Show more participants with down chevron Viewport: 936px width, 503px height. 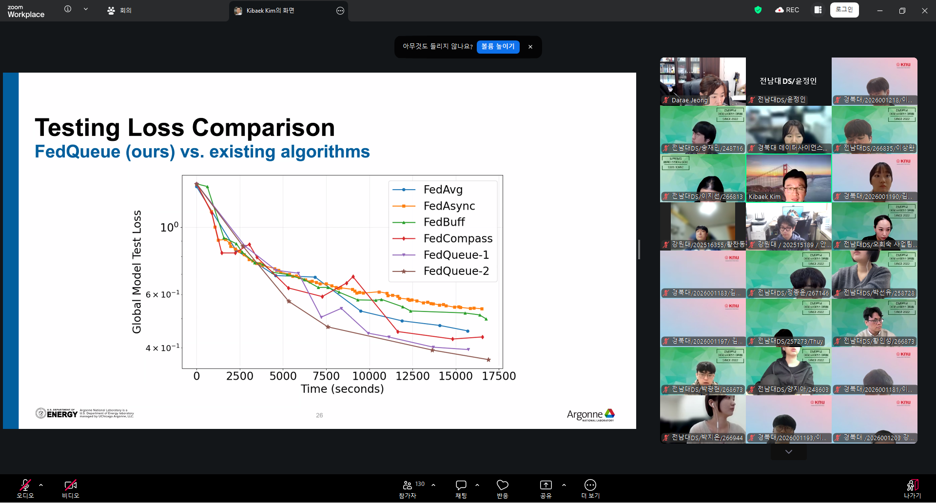click(788, 452)
